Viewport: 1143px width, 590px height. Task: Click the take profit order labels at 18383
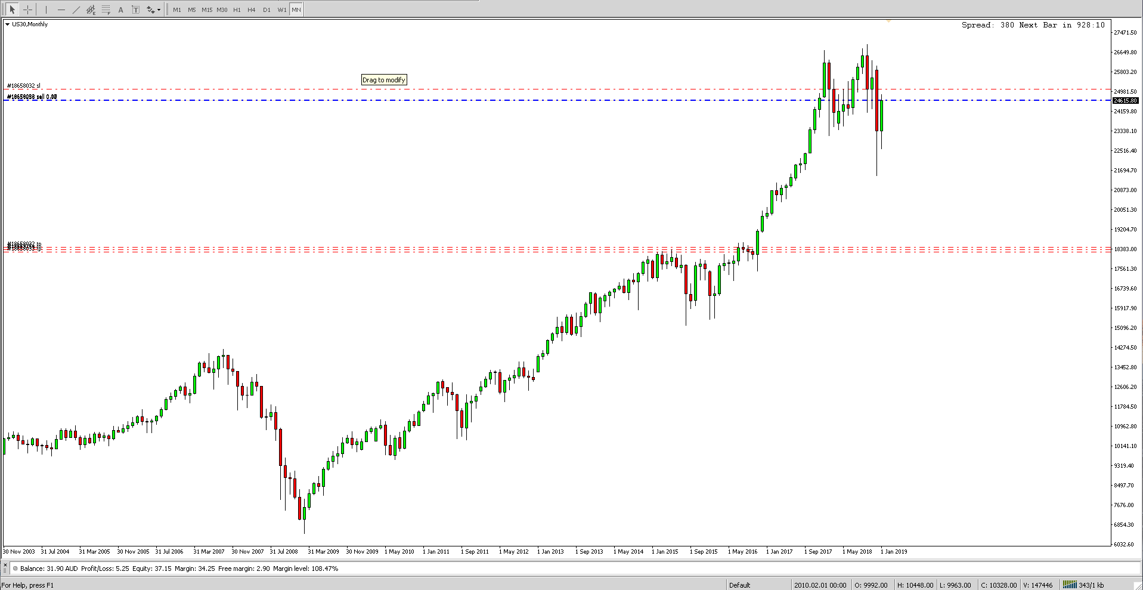pyautogui.click(x=24, y=246)
